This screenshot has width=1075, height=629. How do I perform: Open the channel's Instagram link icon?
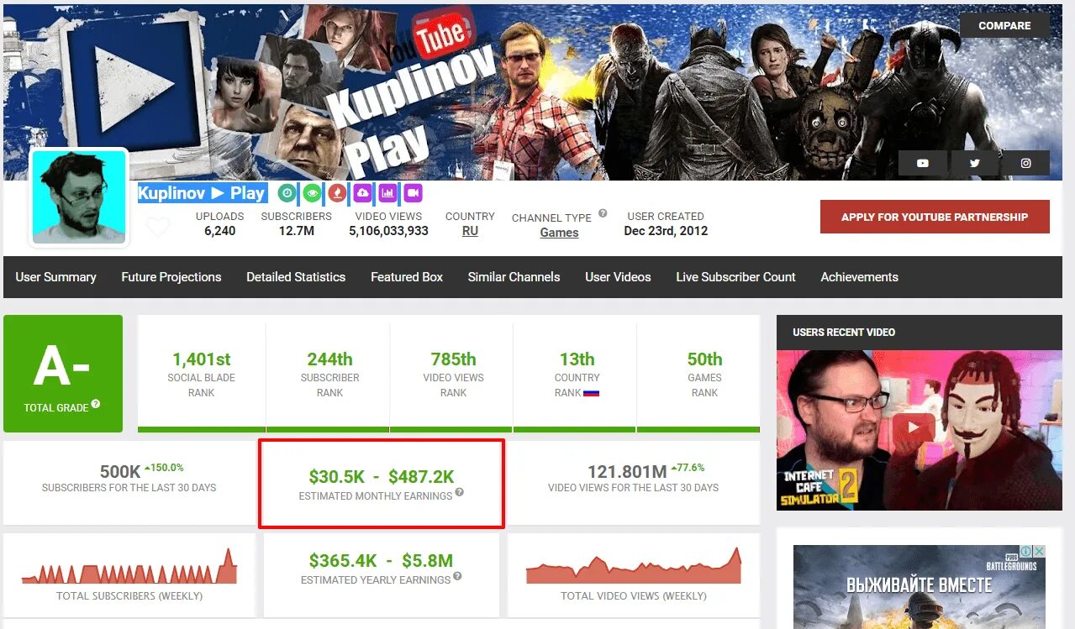click(1025, 163)
